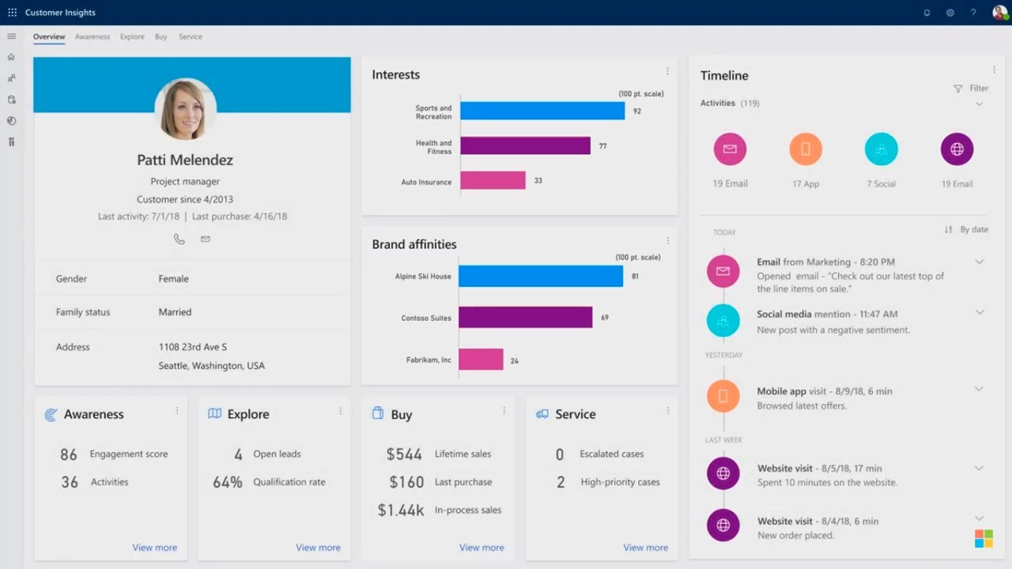Screen dimensions: 1012x569
Task: Sort timeline By date
Action: (966, 229)
